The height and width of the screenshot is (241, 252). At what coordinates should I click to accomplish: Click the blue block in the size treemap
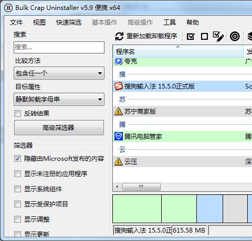(x=209, y=209)
